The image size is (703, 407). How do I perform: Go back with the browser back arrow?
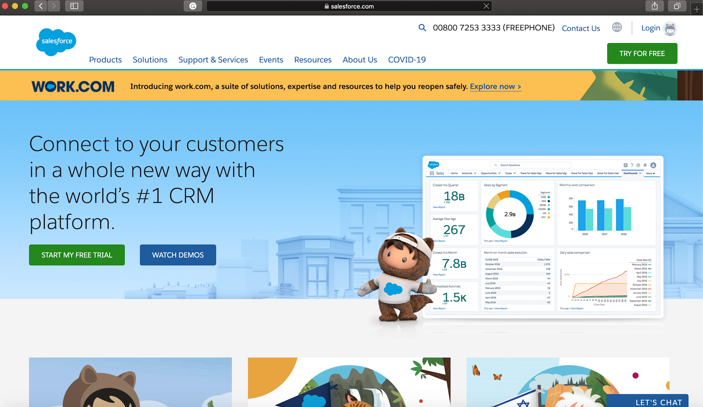tap(41, 6)
